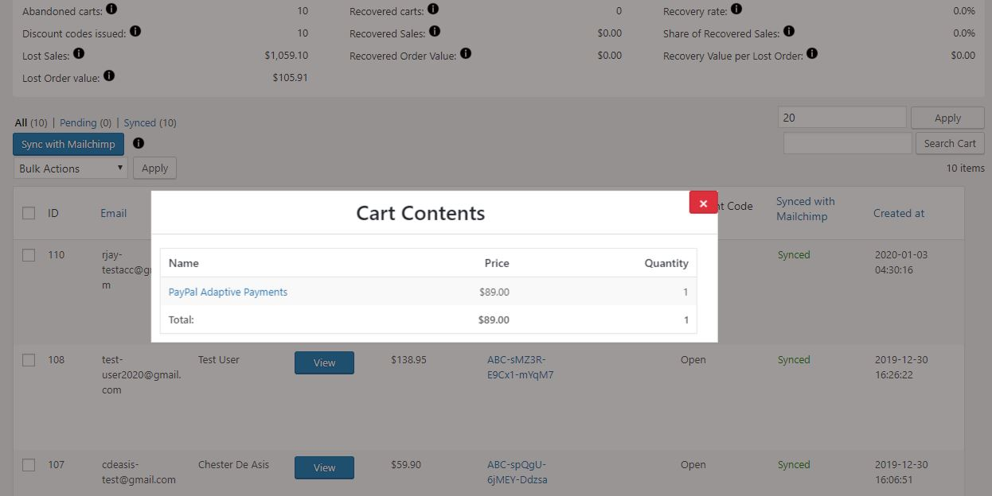Apply the selected bulk action
The width and height of the screenshot is (992, 496).
154,168
